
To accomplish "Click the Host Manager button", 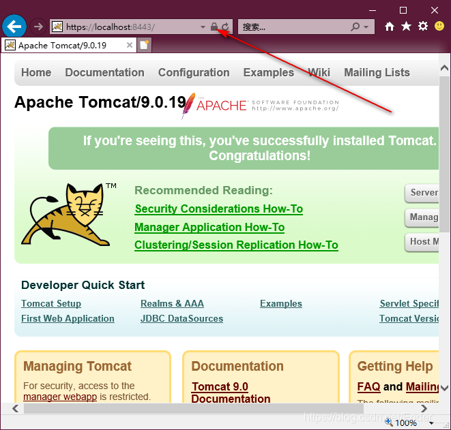I will [x=422, y=242].
